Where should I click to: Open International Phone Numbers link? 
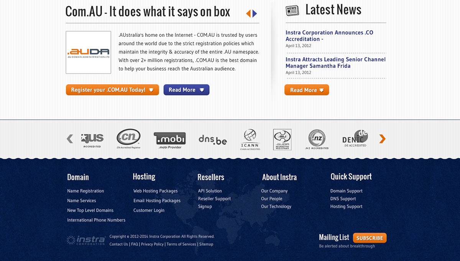[96, 220]
